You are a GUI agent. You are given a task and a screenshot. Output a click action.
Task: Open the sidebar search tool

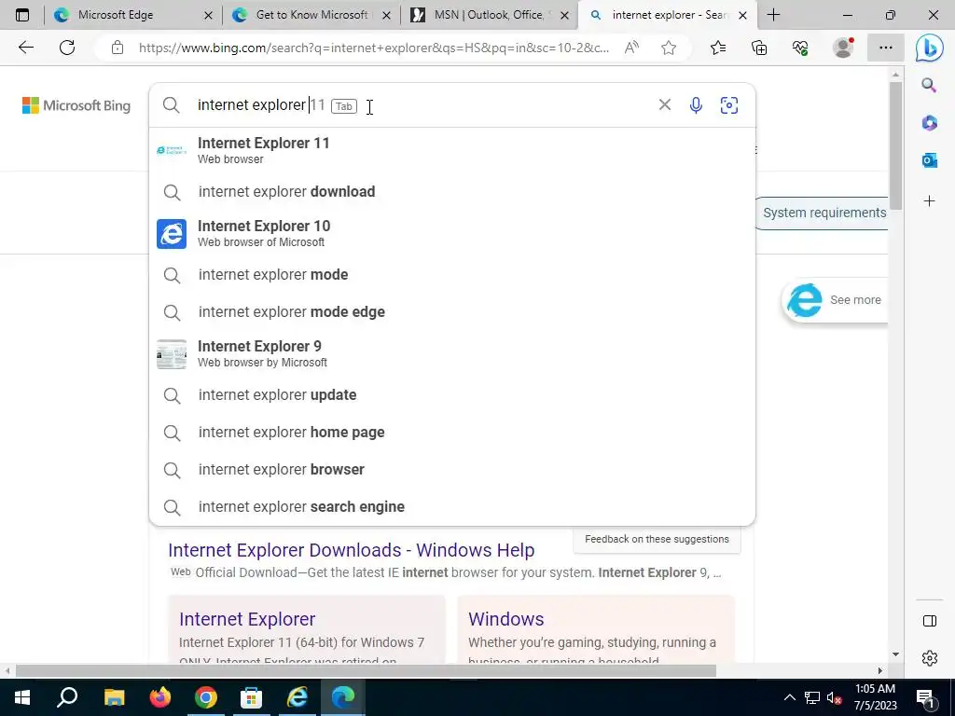coord(929,85)
